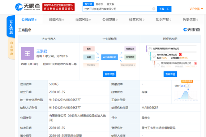Select the 官方信息 side tab
Viewport: 206px width, 137px height.
(11, 27)
